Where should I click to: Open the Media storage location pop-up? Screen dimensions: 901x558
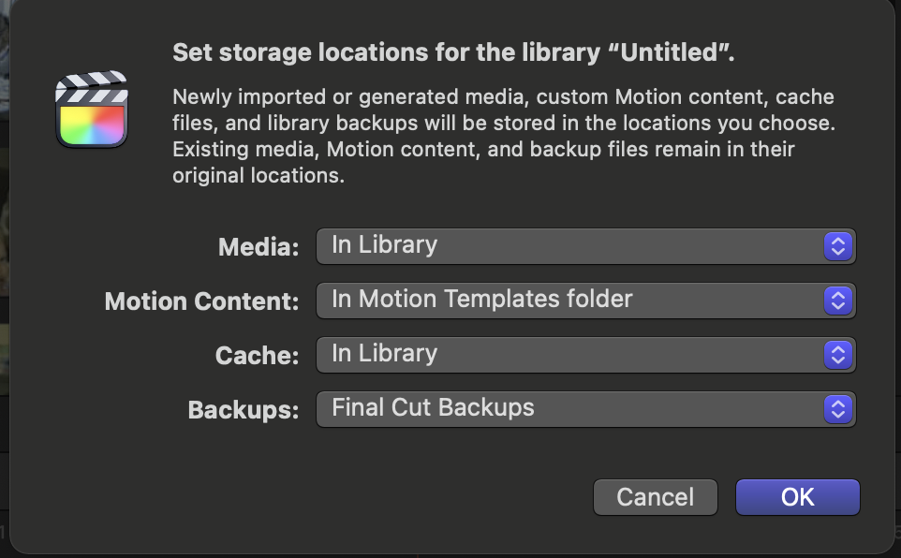[x=585, y=246]
